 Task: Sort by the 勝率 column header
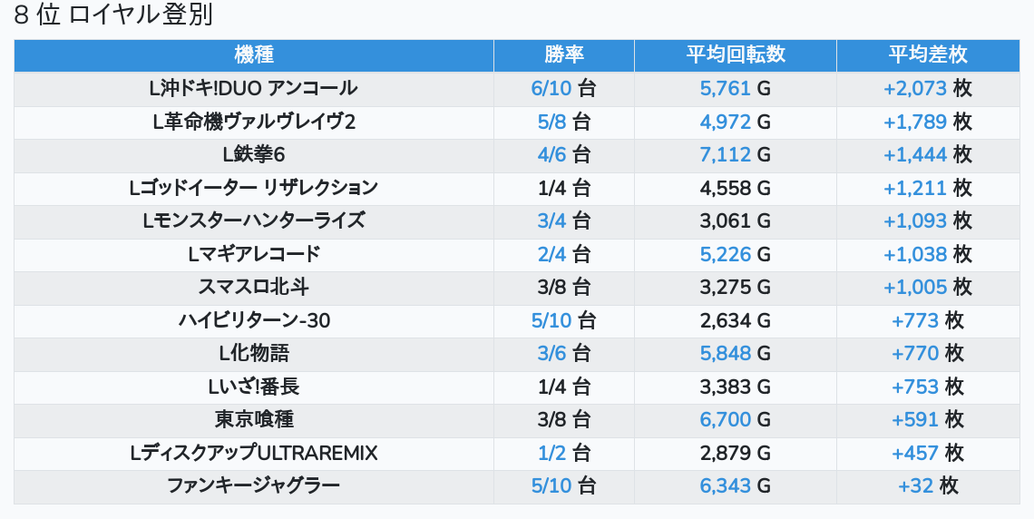pos(563,55)
